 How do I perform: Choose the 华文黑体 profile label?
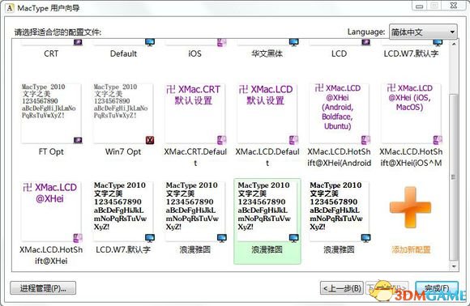267,53
